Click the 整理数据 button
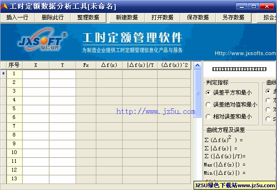 point(88,18)
